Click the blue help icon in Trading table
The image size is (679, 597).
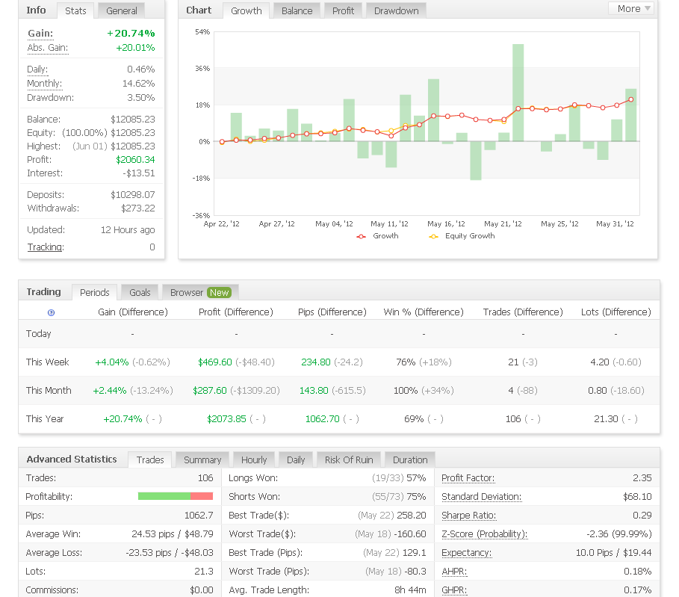click(x=51, y=312)
